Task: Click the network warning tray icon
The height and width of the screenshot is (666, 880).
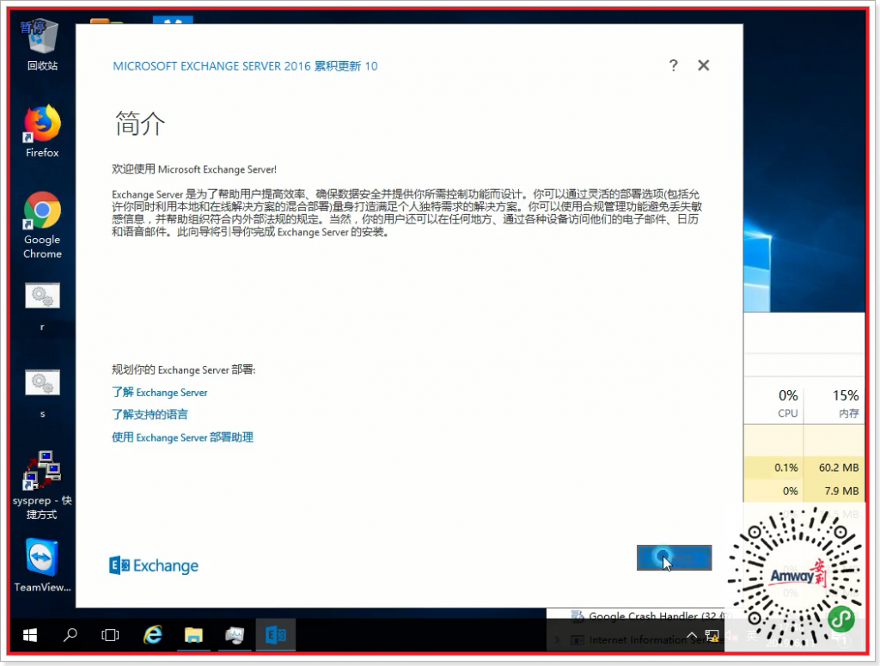Action: 712,635
